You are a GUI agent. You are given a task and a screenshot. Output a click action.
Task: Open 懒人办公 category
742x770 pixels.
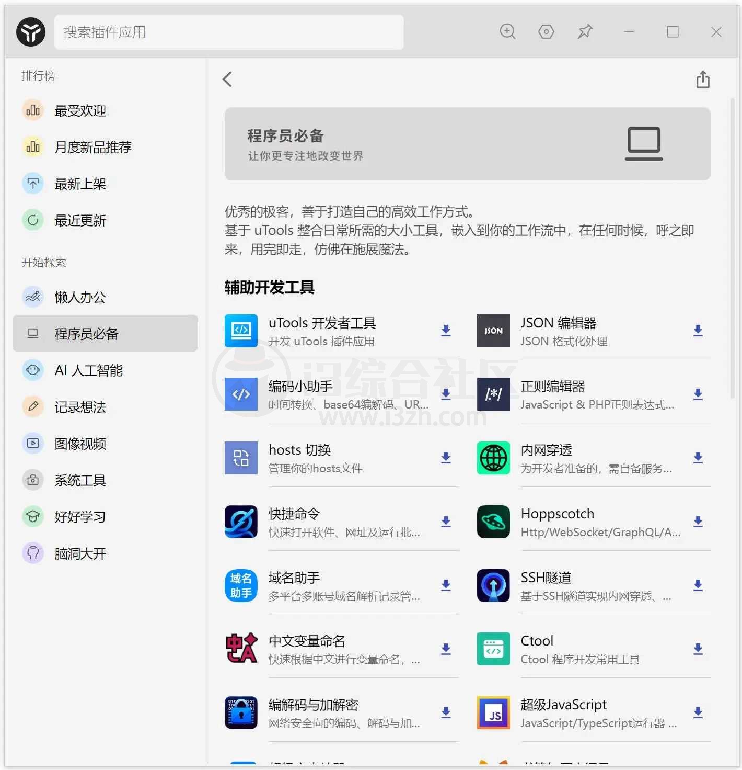click(x=105, y=297)
